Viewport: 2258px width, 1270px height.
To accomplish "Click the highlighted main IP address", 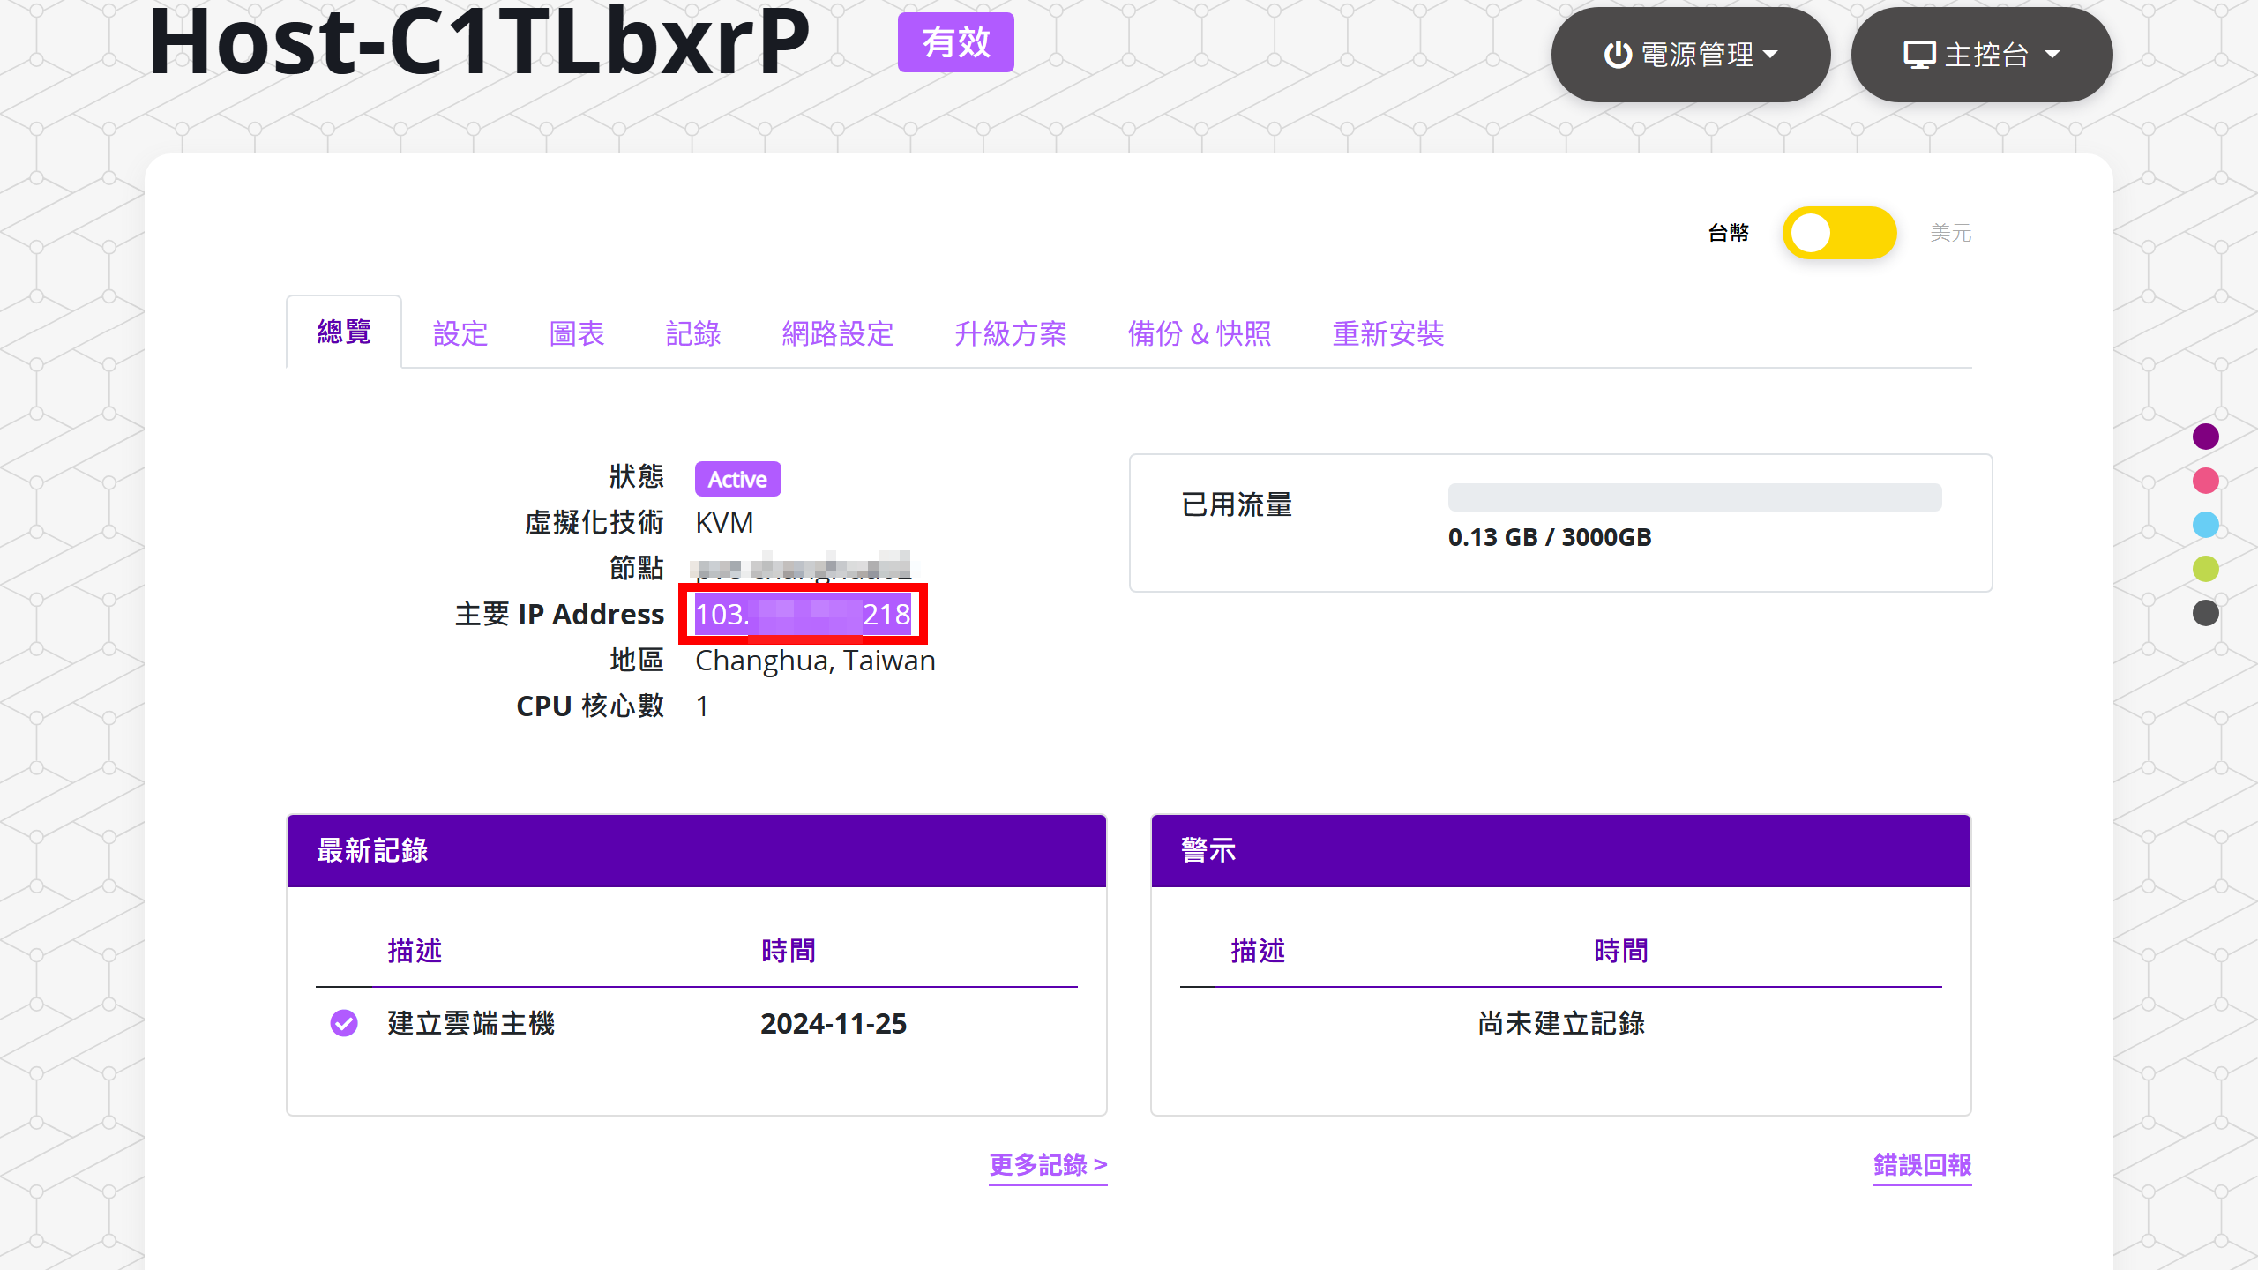I will (x=803, y=614).
